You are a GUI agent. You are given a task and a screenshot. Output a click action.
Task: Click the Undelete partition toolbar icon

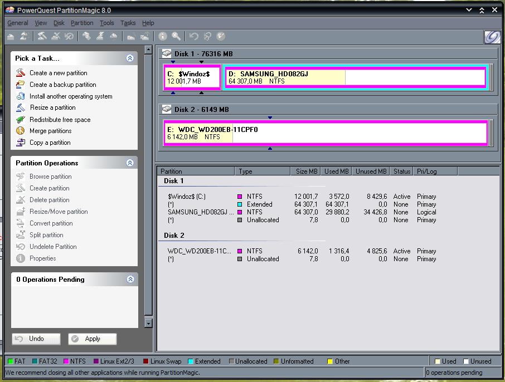[69, 36]
